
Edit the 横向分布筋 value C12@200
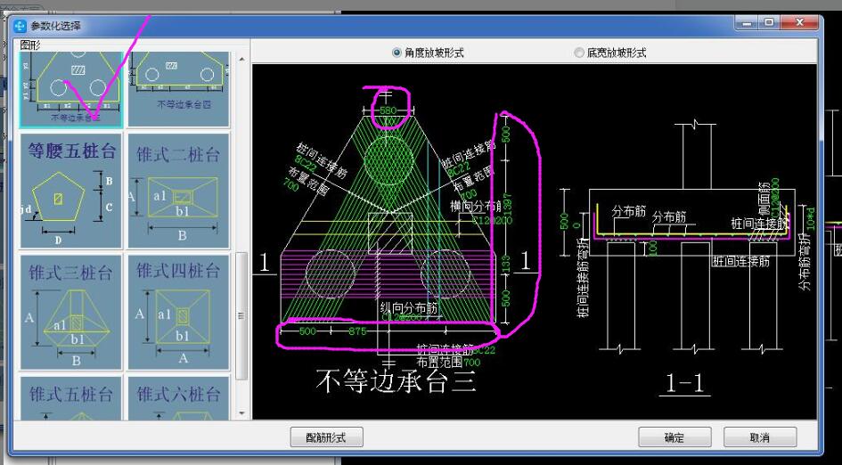coord(493,220)
